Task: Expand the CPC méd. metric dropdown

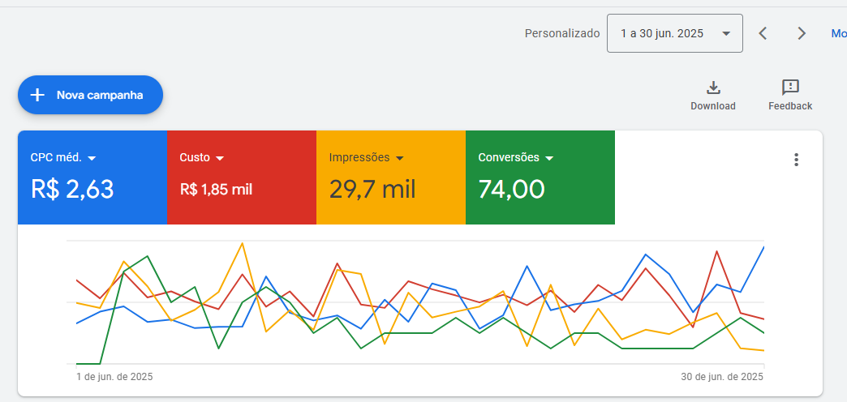Action: click(92, 158)
